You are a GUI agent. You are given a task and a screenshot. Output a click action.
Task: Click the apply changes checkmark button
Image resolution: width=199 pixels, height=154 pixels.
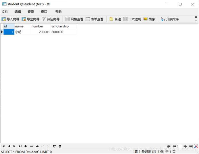(43, 146)
